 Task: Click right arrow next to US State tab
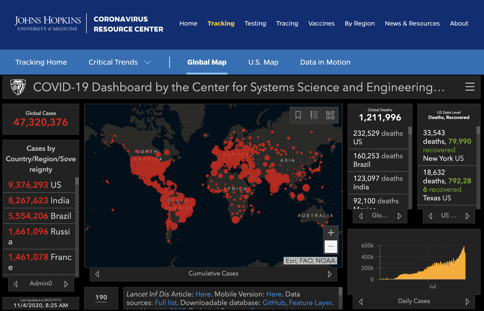467,216
